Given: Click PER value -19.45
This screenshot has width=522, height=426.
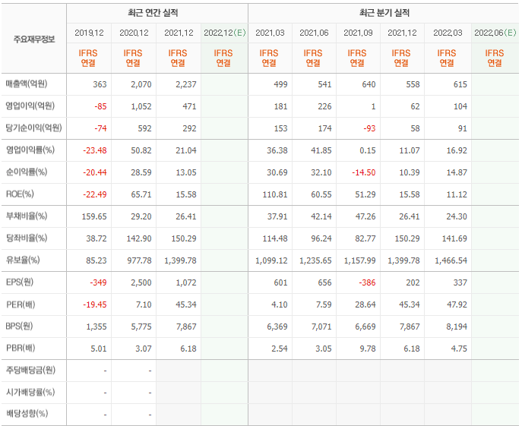Looking at the screenshot, I should (x=95, y=305).
